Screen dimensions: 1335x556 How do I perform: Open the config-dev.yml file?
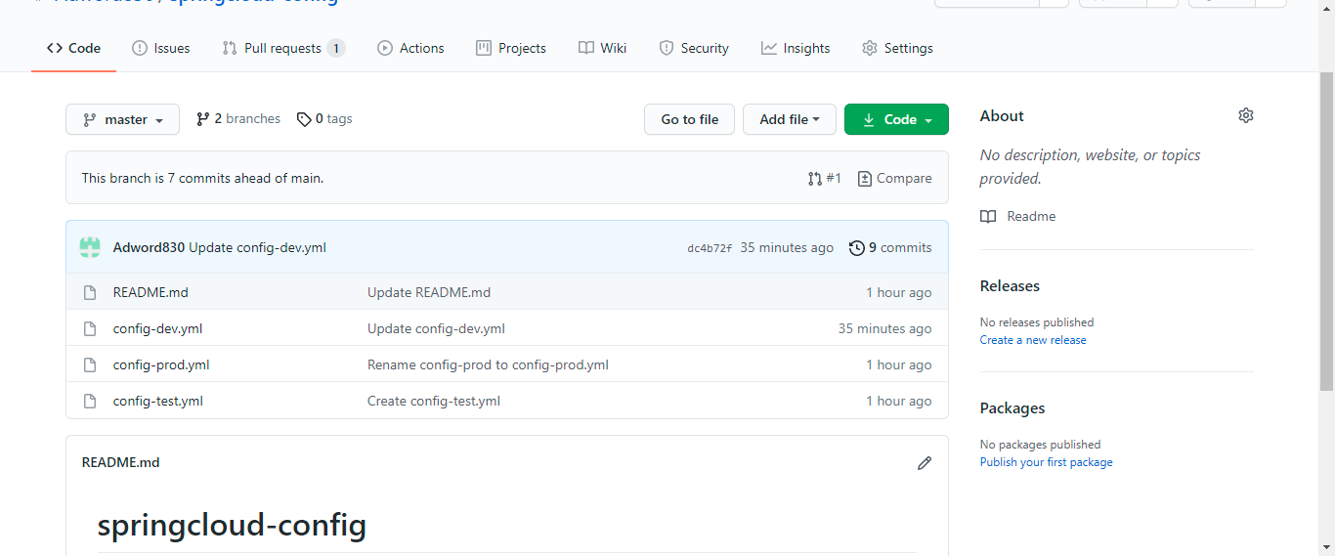(157, 328)
